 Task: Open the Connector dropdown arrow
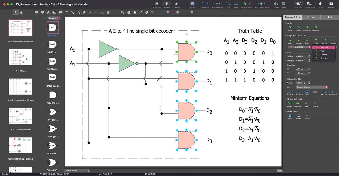[208, 3]
